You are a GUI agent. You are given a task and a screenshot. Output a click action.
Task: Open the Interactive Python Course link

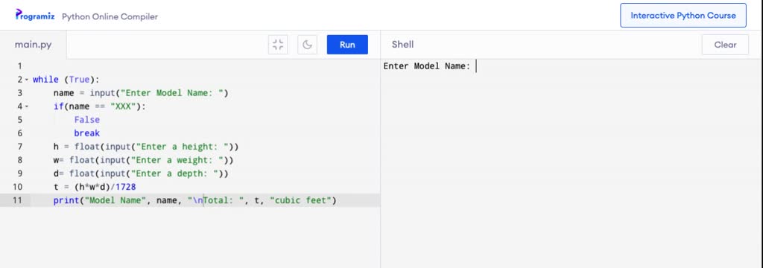[x=683, y=16]
